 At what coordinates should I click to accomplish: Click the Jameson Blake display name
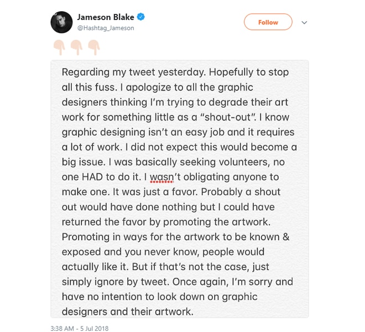click(x=106, y=17)
